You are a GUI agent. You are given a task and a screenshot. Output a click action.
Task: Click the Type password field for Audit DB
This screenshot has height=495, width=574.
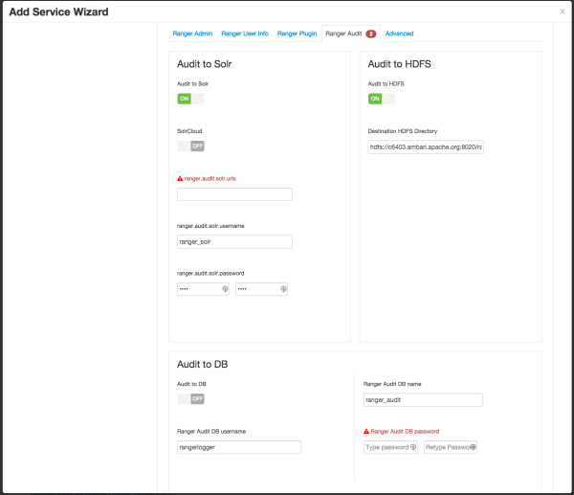[x=390, y=447]
